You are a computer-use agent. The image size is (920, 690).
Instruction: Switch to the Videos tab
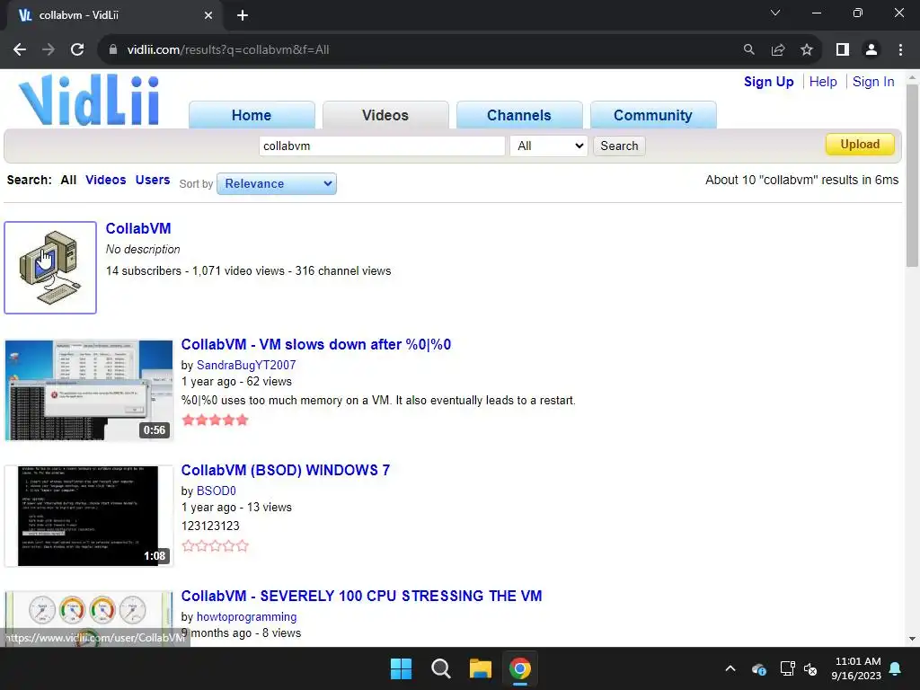(x=385, y=115)
